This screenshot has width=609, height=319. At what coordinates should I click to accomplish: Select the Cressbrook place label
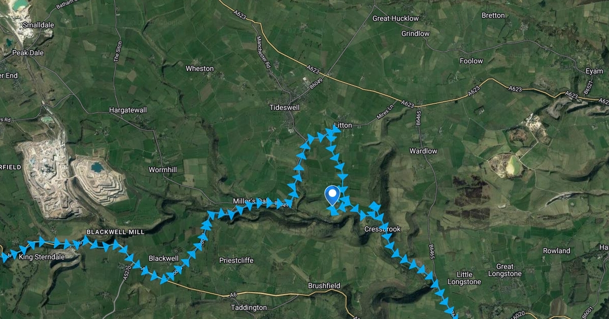(383, 229)
